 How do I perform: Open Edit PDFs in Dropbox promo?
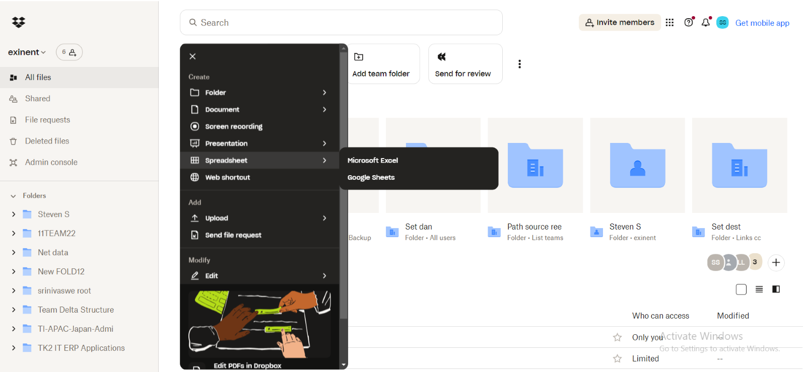pos(247,365)
